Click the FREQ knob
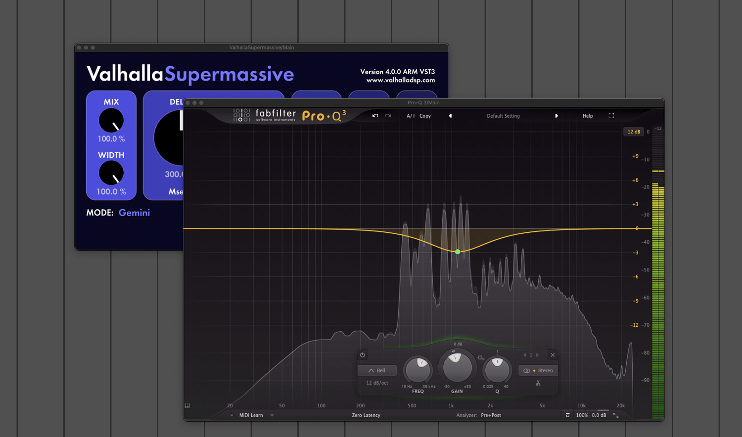Image resolution: width=742 pixels, height=437 pixels. (x=418, y=370)
